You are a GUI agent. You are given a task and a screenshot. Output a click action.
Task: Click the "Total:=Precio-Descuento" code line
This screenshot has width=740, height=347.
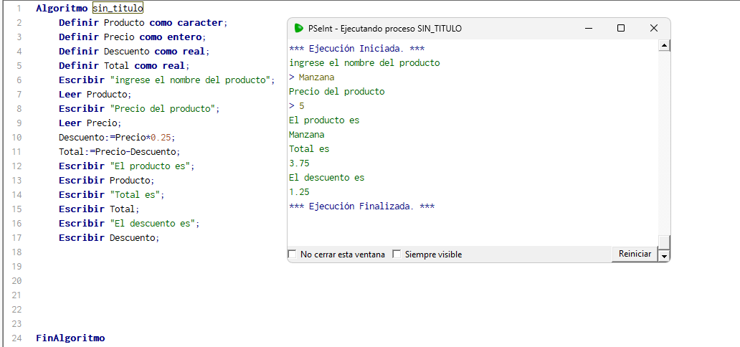[119, 151]
